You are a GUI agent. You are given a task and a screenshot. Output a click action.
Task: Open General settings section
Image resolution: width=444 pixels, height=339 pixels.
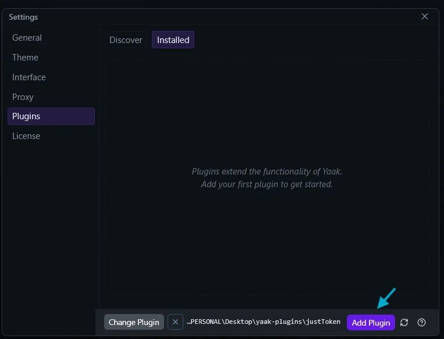[51, 38]
